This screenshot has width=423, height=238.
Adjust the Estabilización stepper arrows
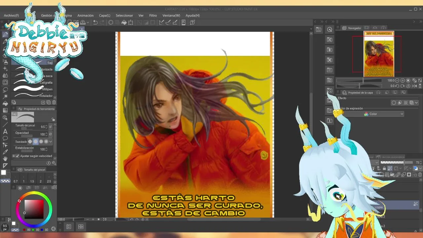coord(46,149)
